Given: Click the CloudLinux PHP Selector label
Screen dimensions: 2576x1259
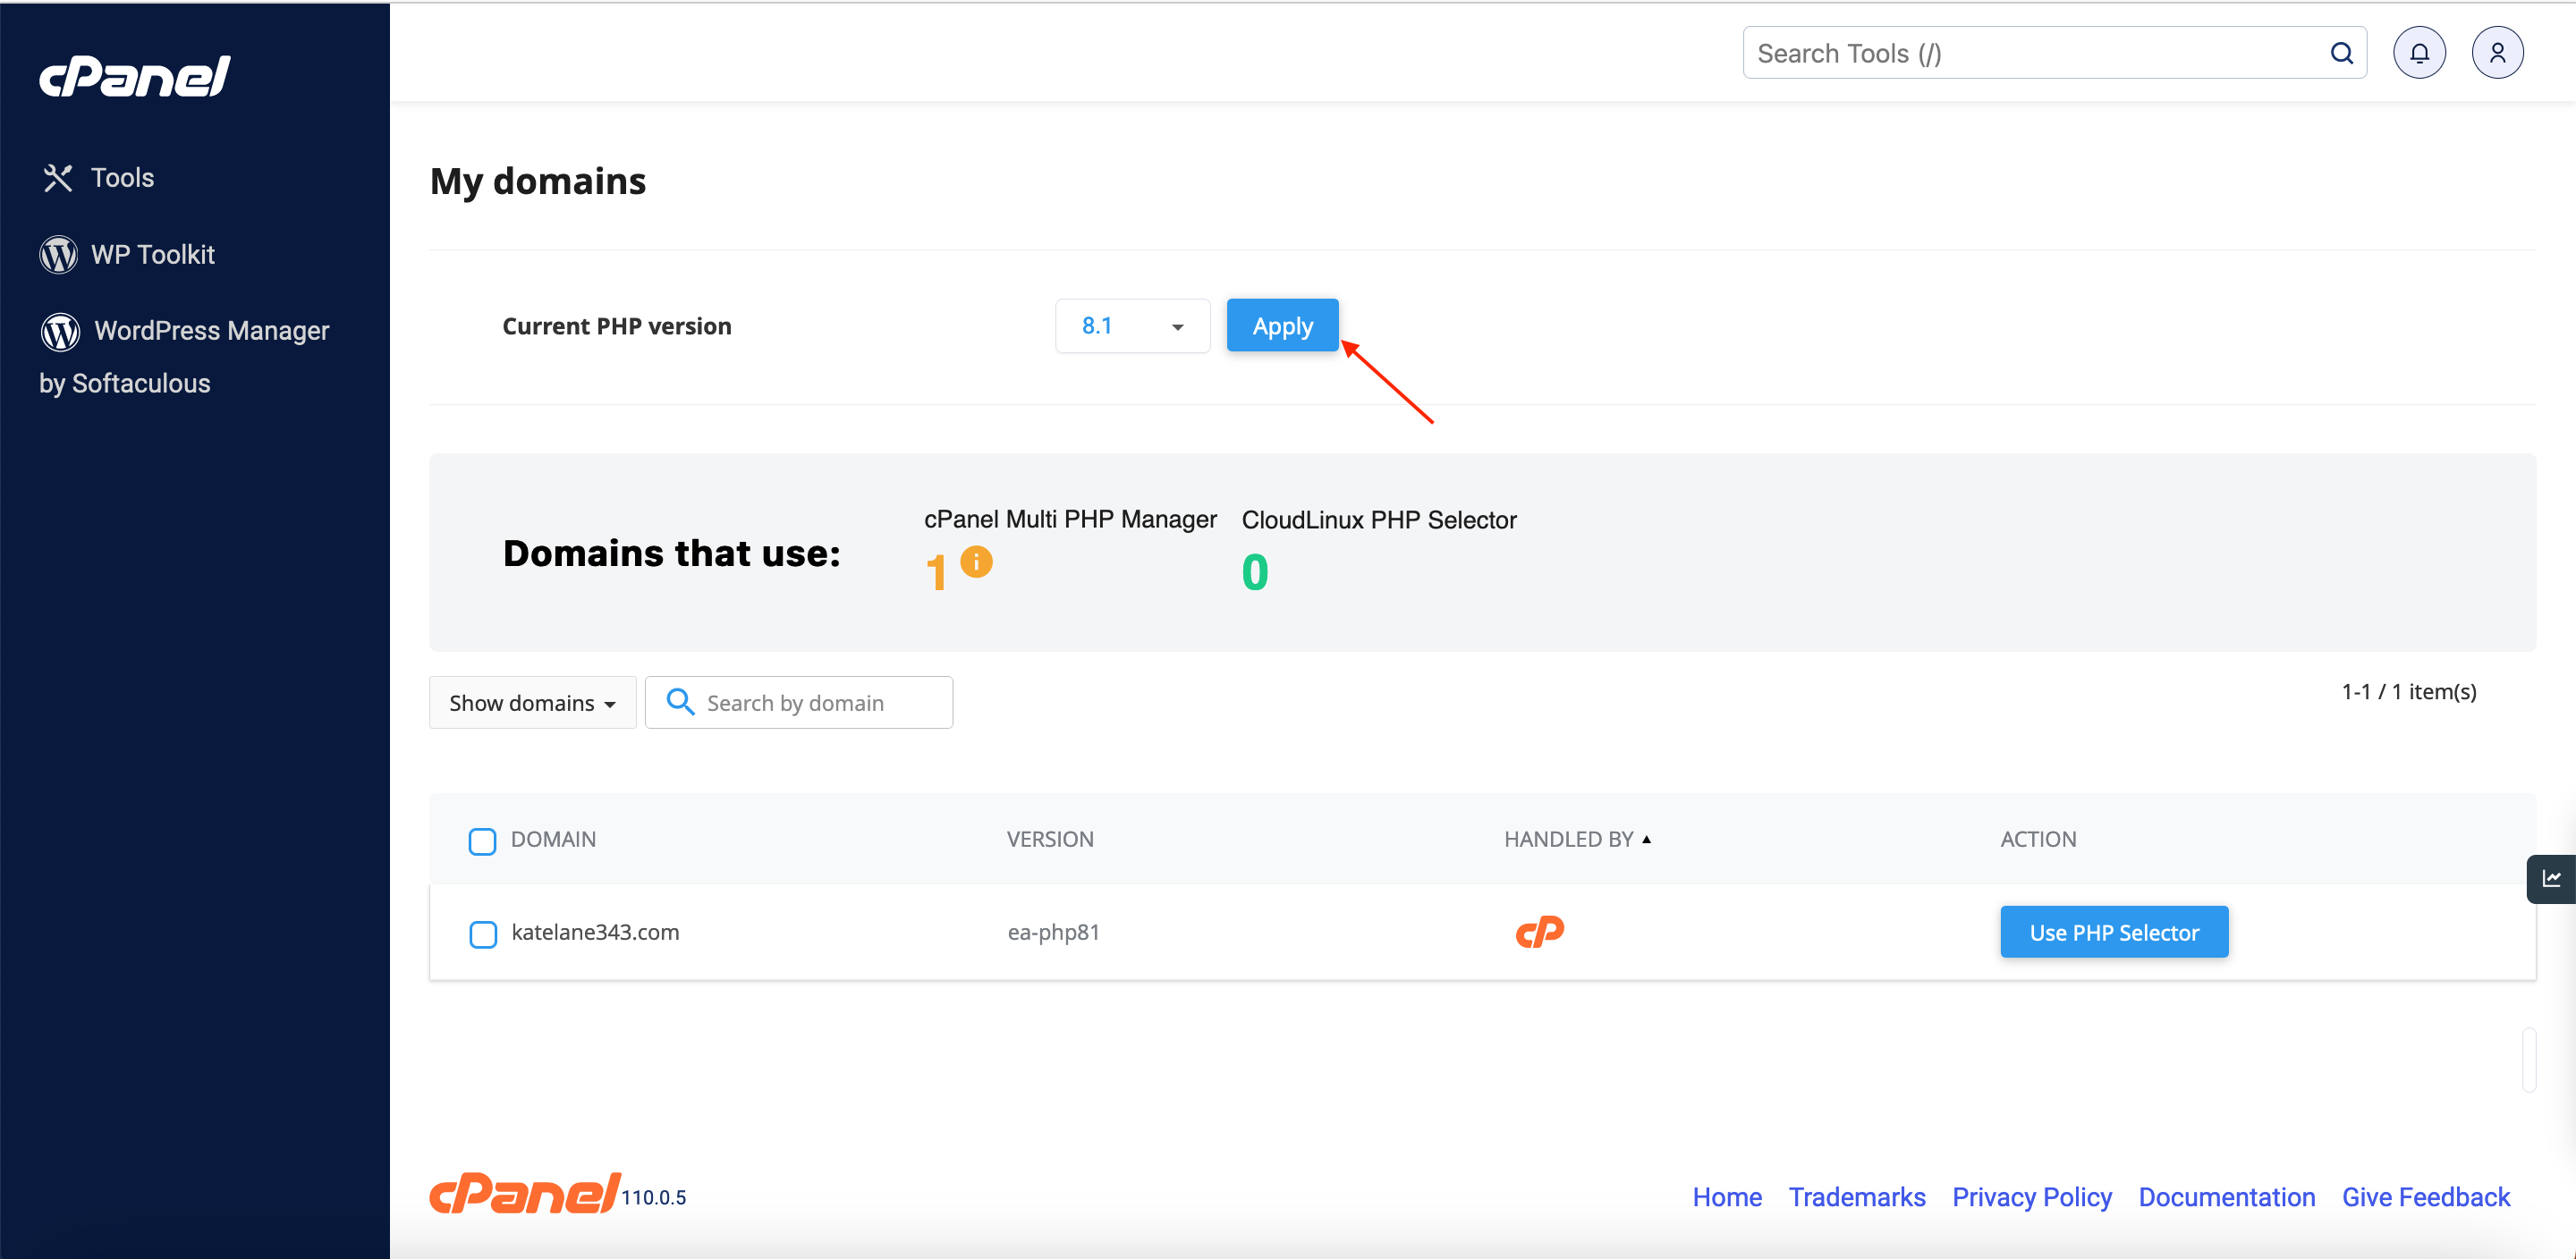Looking at the screenshot, I should (x=1379, y=520).
